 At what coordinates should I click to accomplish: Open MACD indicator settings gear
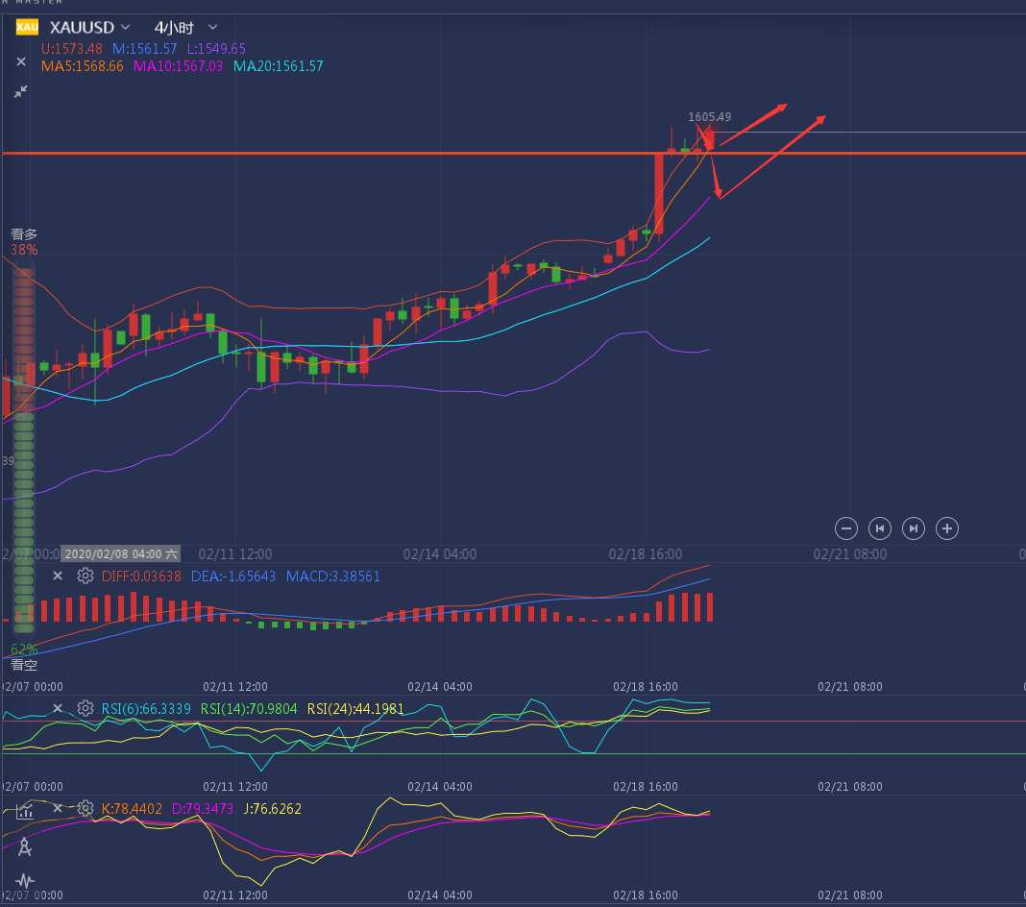pos(85,576)
